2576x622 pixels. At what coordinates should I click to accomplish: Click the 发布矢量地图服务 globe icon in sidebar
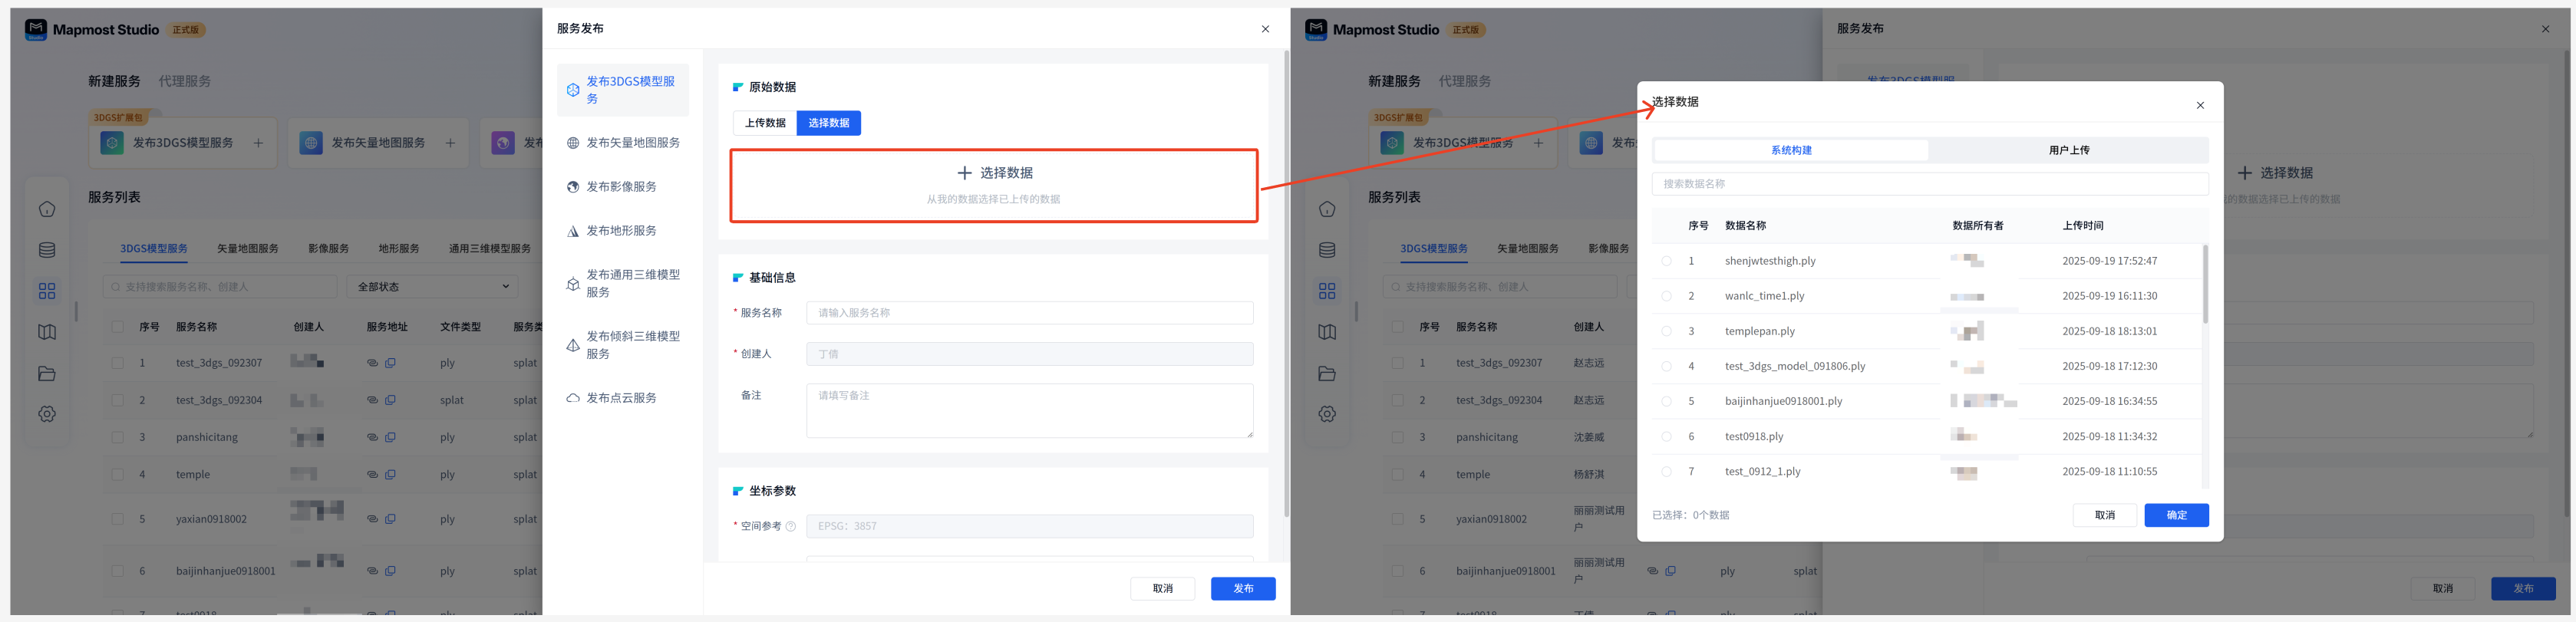[x=573, y=143]
